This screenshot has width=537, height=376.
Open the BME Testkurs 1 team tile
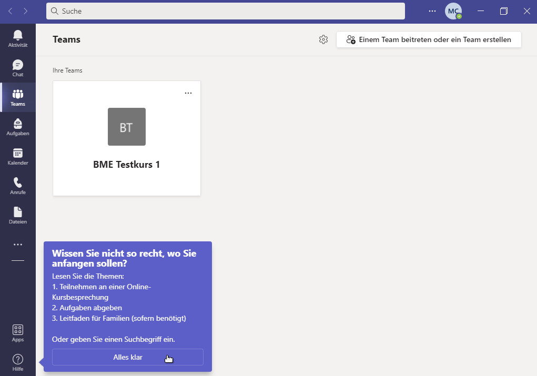pos(127,138)
